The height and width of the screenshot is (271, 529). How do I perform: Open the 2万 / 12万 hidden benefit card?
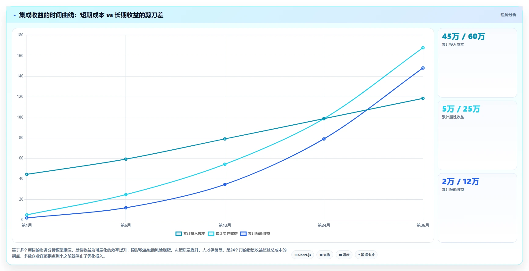477,208
